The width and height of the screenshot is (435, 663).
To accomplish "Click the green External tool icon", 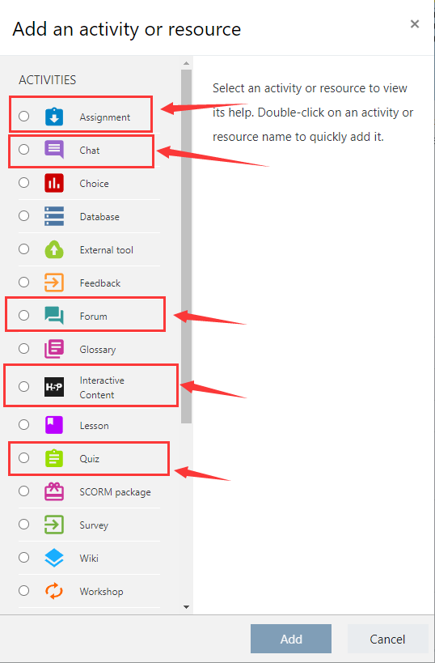I will [x=54, y=249].
